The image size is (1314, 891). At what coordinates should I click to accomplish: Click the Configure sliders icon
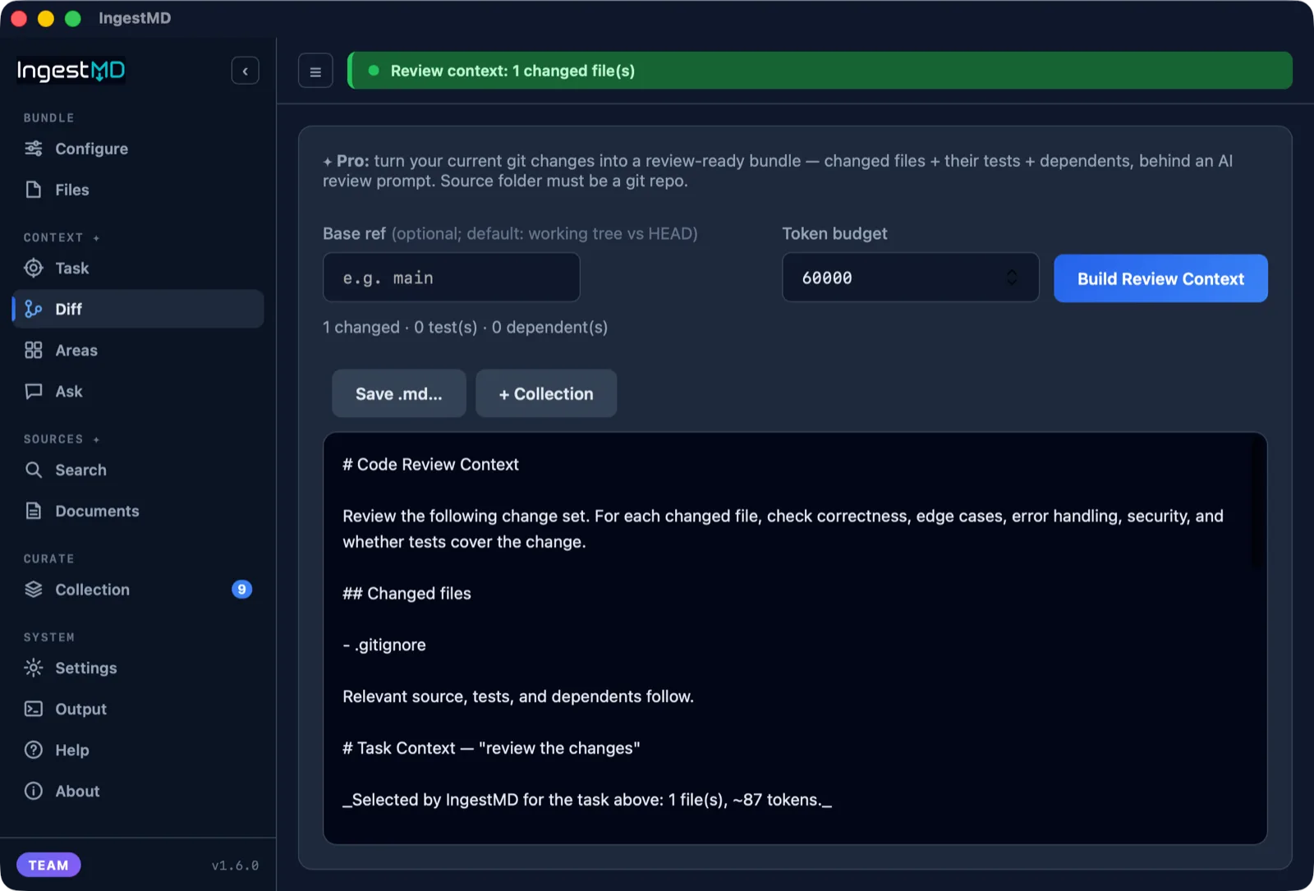coord(34,149)
